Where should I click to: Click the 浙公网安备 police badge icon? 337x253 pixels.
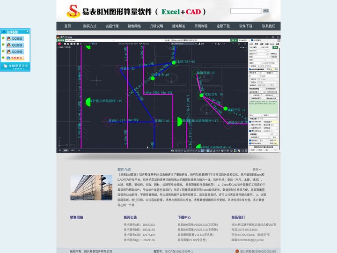(x=237, y=251)
